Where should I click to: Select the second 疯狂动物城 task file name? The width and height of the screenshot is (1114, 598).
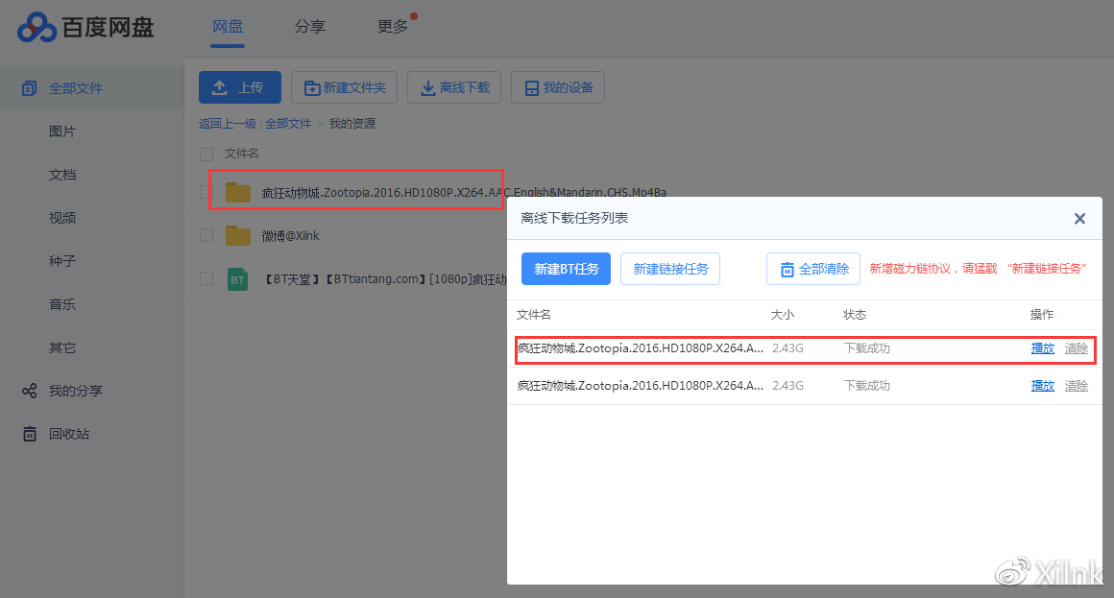[641, 386]
